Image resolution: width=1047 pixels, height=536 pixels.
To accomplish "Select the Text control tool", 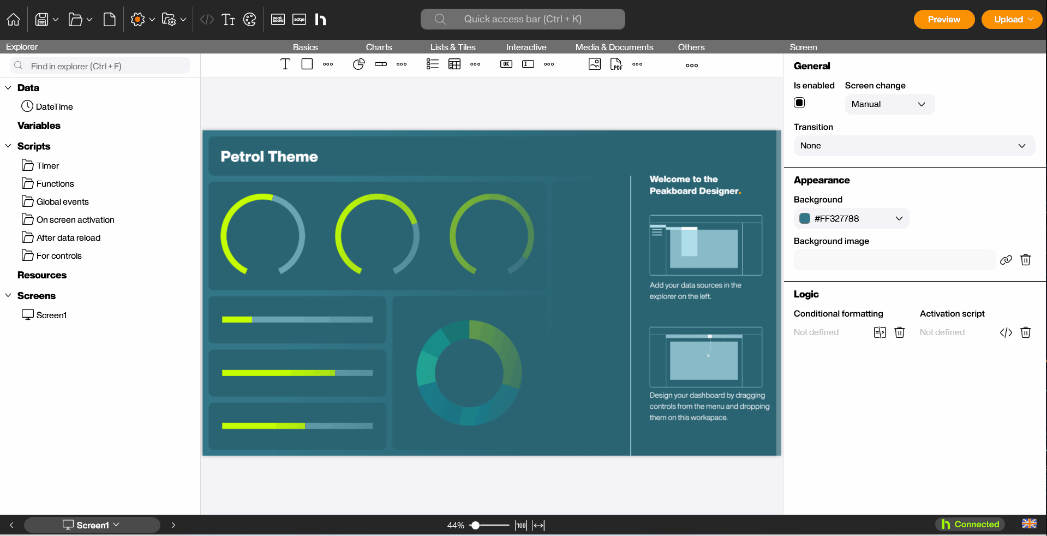I will click(285, 64).
